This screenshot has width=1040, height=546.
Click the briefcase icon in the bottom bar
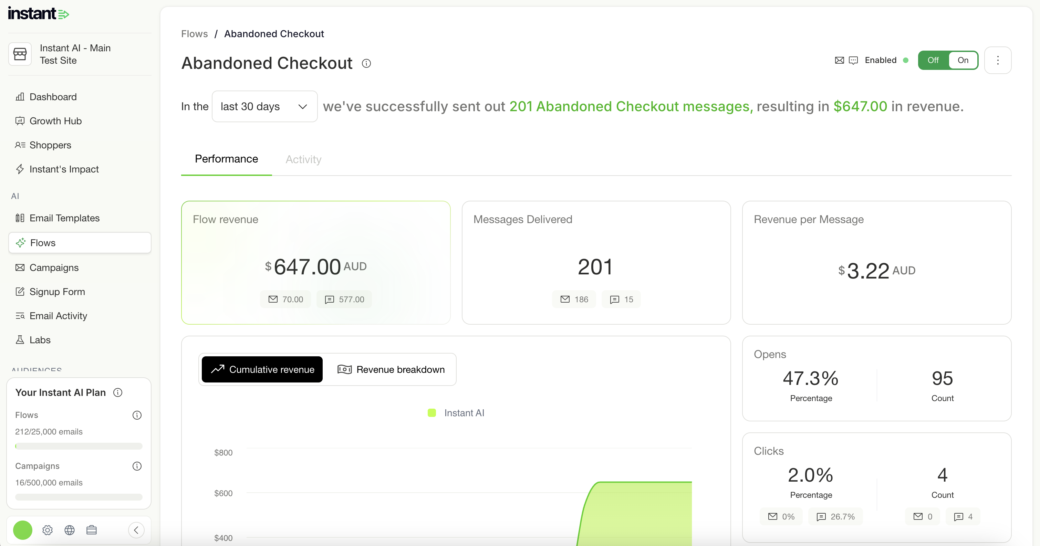tap(92, 530)
